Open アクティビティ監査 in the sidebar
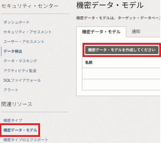 [x=20, y=71]
